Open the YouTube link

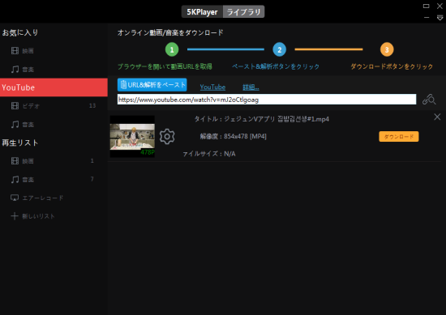212,87
